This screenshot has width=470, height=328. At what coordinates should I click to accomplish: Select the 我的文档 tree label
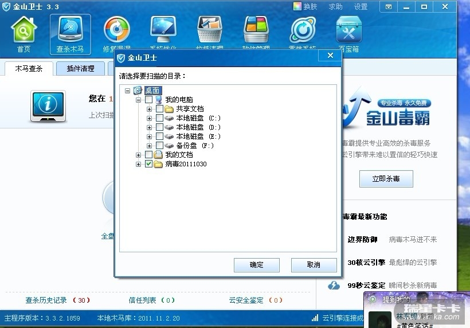click(x=179, y=155)
